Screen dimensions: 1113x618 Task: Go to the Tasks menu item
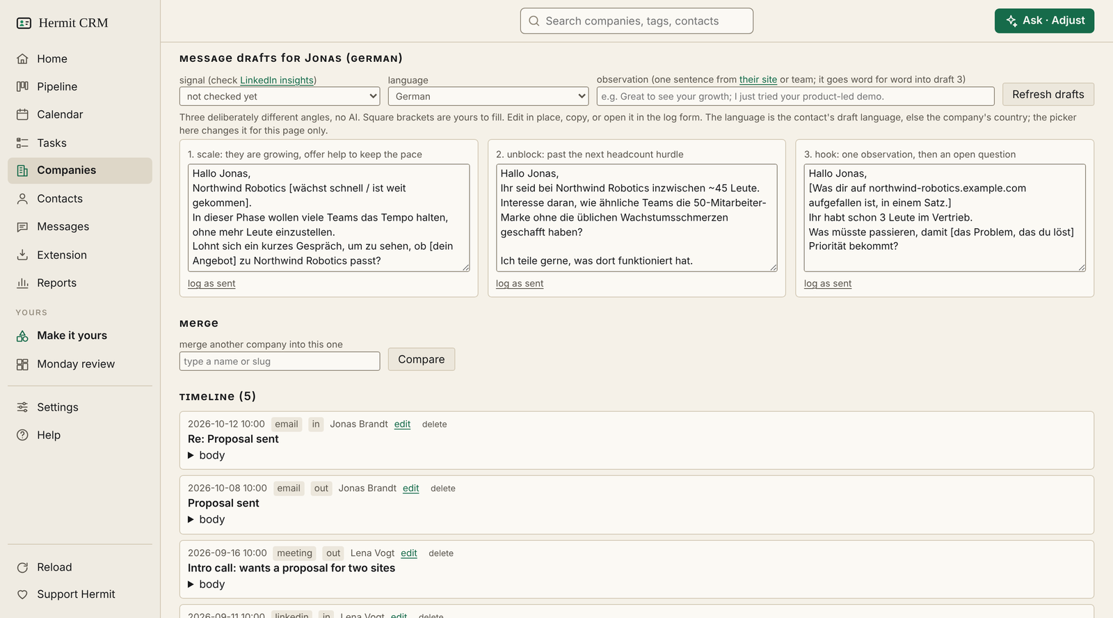point(80,143)
